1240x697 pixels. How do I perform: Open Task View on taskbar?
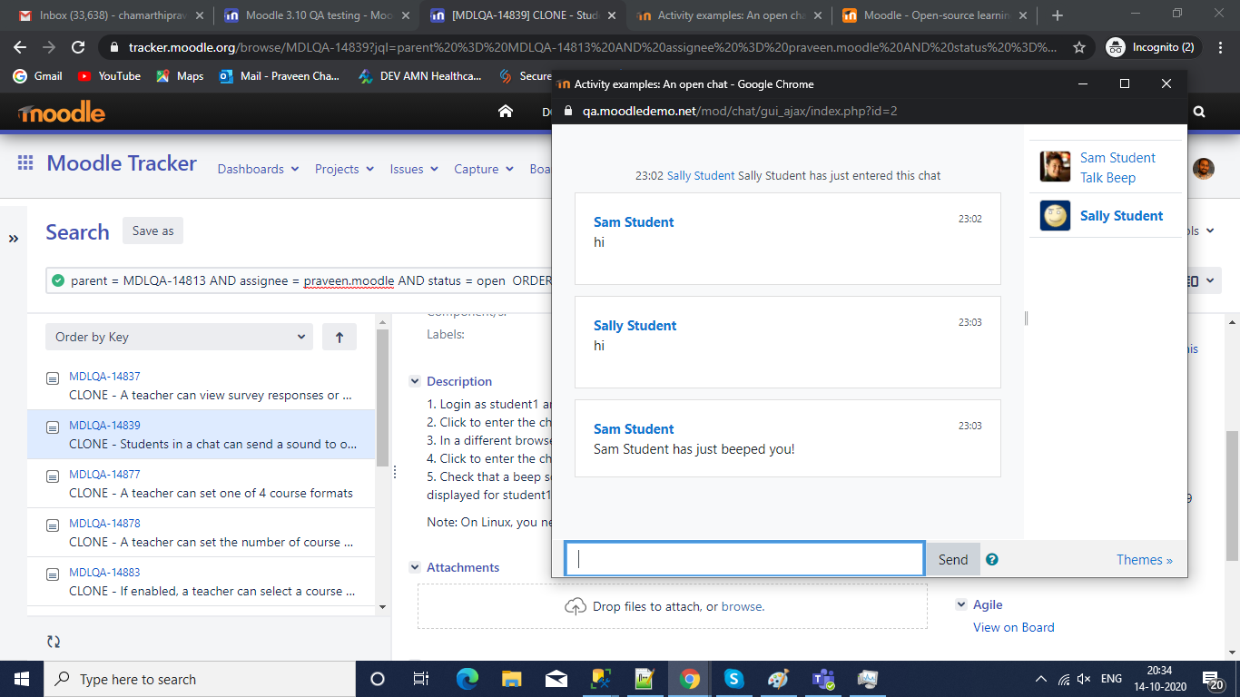(x=420, y=679)
